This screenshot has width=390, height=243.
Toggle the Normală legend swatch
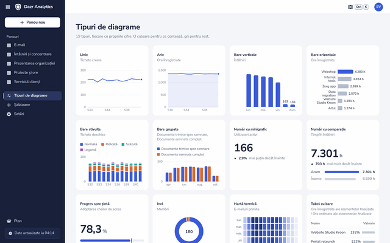[81, 145]
